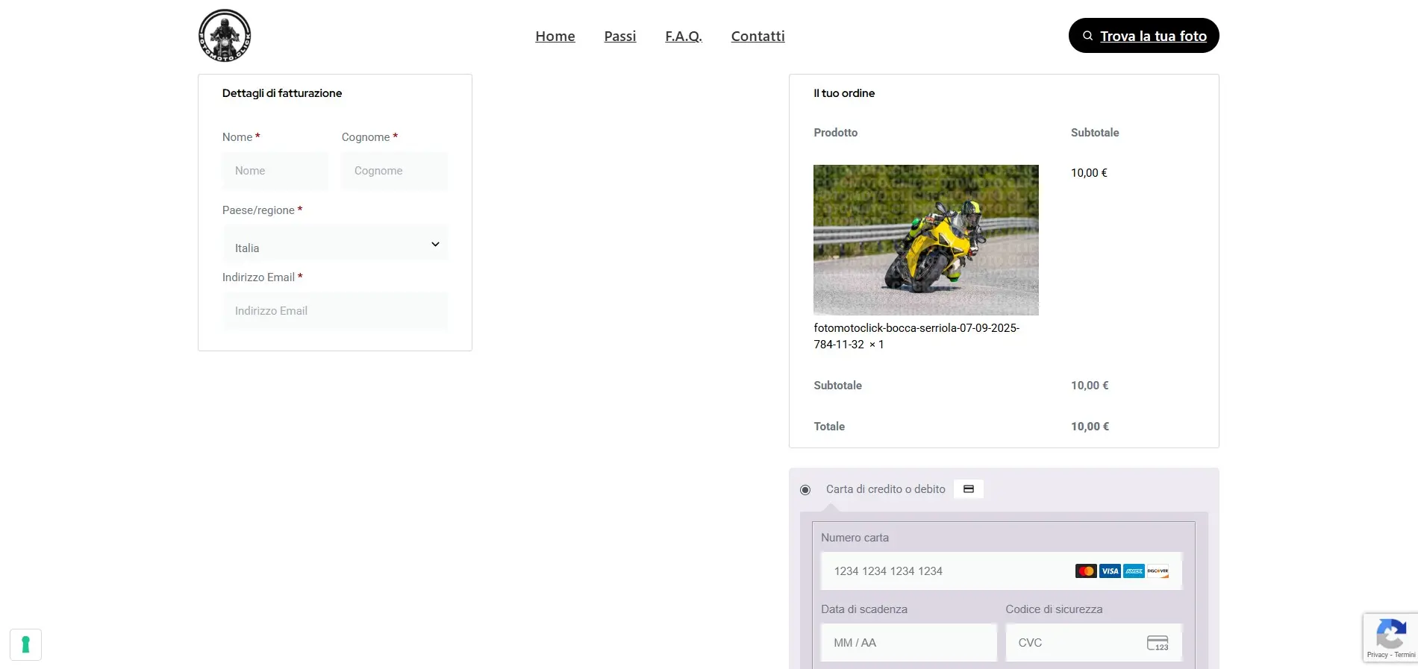Focus the Nome input field
This screenshot has height=669, width=1418.
pos(275,171)
